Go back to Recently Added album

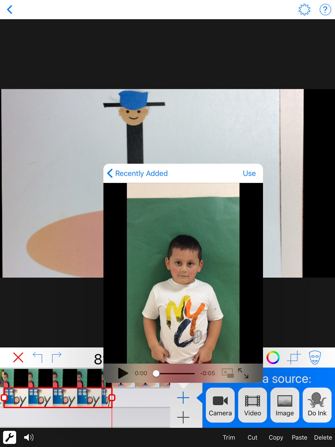[x=137, y=173]
